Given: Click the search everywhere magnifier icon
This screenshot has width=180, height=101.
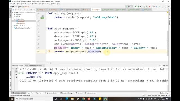Looking at the screenshot, I should coord(169,7).
